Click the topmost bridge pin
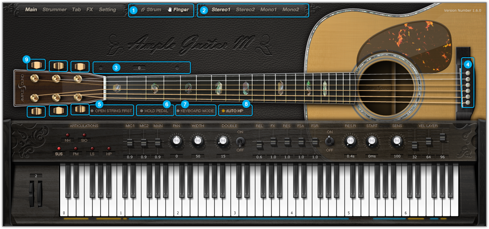The width and height of the screenshot is (489, 229). (x=468, y=73)
